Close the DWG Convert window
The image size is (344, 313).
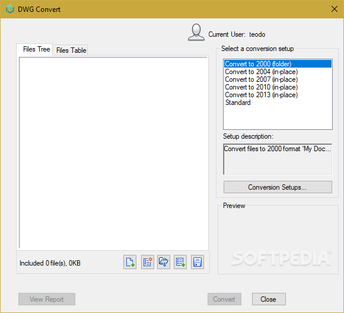click(335, 9)
